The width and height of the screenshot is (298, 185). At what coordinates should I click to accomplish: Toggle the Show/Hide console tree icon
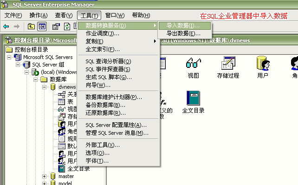[x=42, y=26]
